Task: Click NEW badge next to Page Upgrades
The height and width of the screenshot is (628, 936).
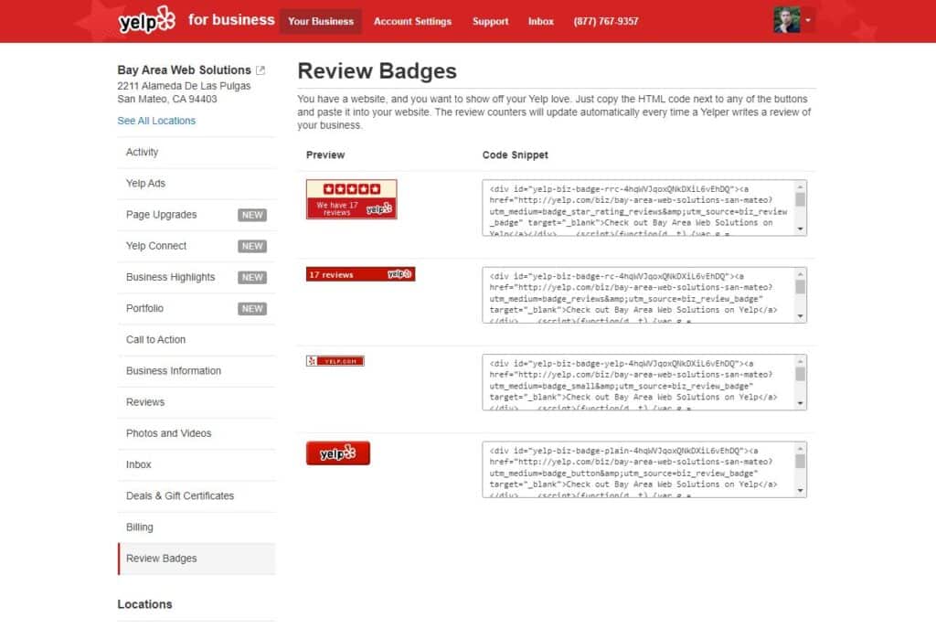Action: point(252,215)
